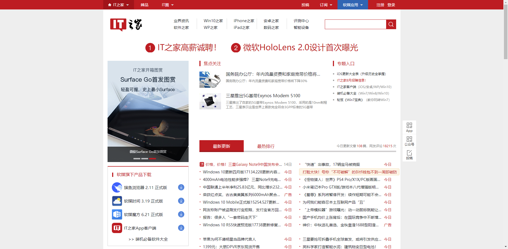Click the IT之家 App red icon
Image resolution: width=508 pixels, height=249 pixels.
pyautogui.click(x=117, y=228)
